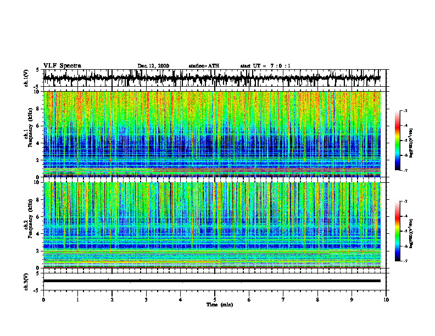
Task: Click the "-7" value on ch.2 color bar
Action: click(x=405, y=261)
